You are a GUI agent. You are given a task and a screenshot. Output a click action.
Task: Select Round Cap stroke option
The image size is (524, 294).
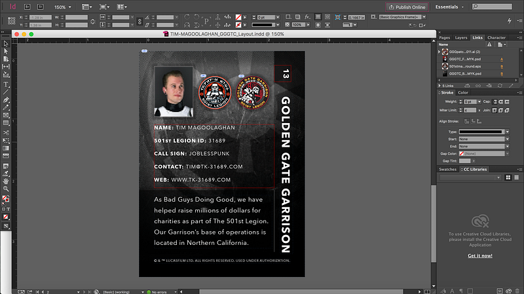[501, 101]
